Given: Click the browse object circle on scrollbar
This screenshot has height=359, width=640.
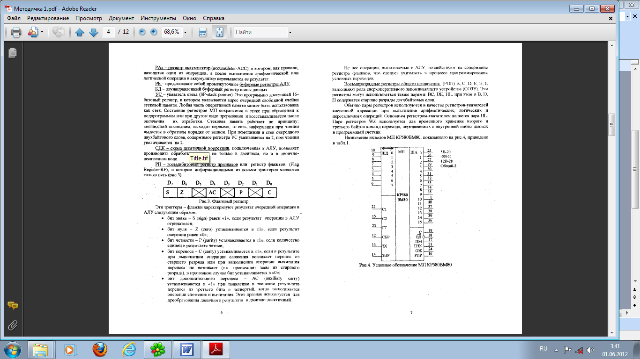Looking at the screenshot, I should [x=635, y=297].
